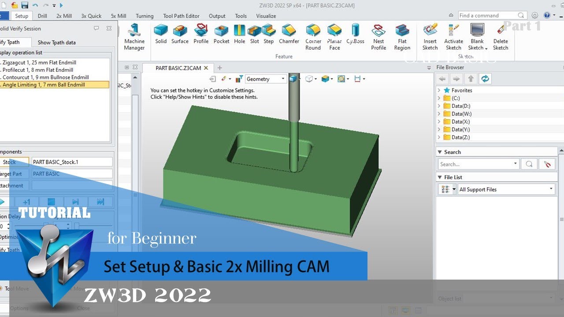Go up one folder in File Browser
Viewport: 564px width, 317px height.
coord(471,79)
